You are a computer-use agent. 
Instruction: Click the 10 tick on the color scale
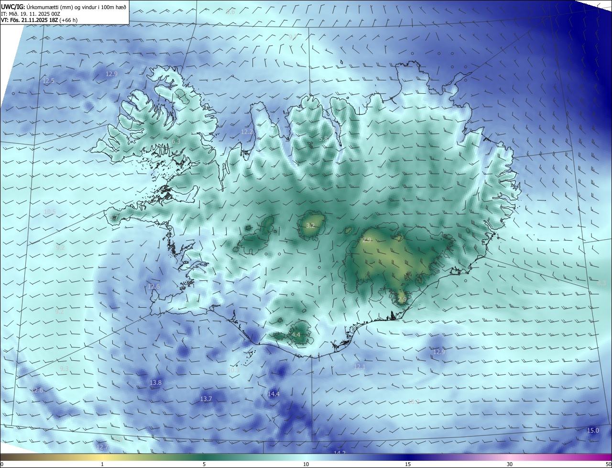306,464
